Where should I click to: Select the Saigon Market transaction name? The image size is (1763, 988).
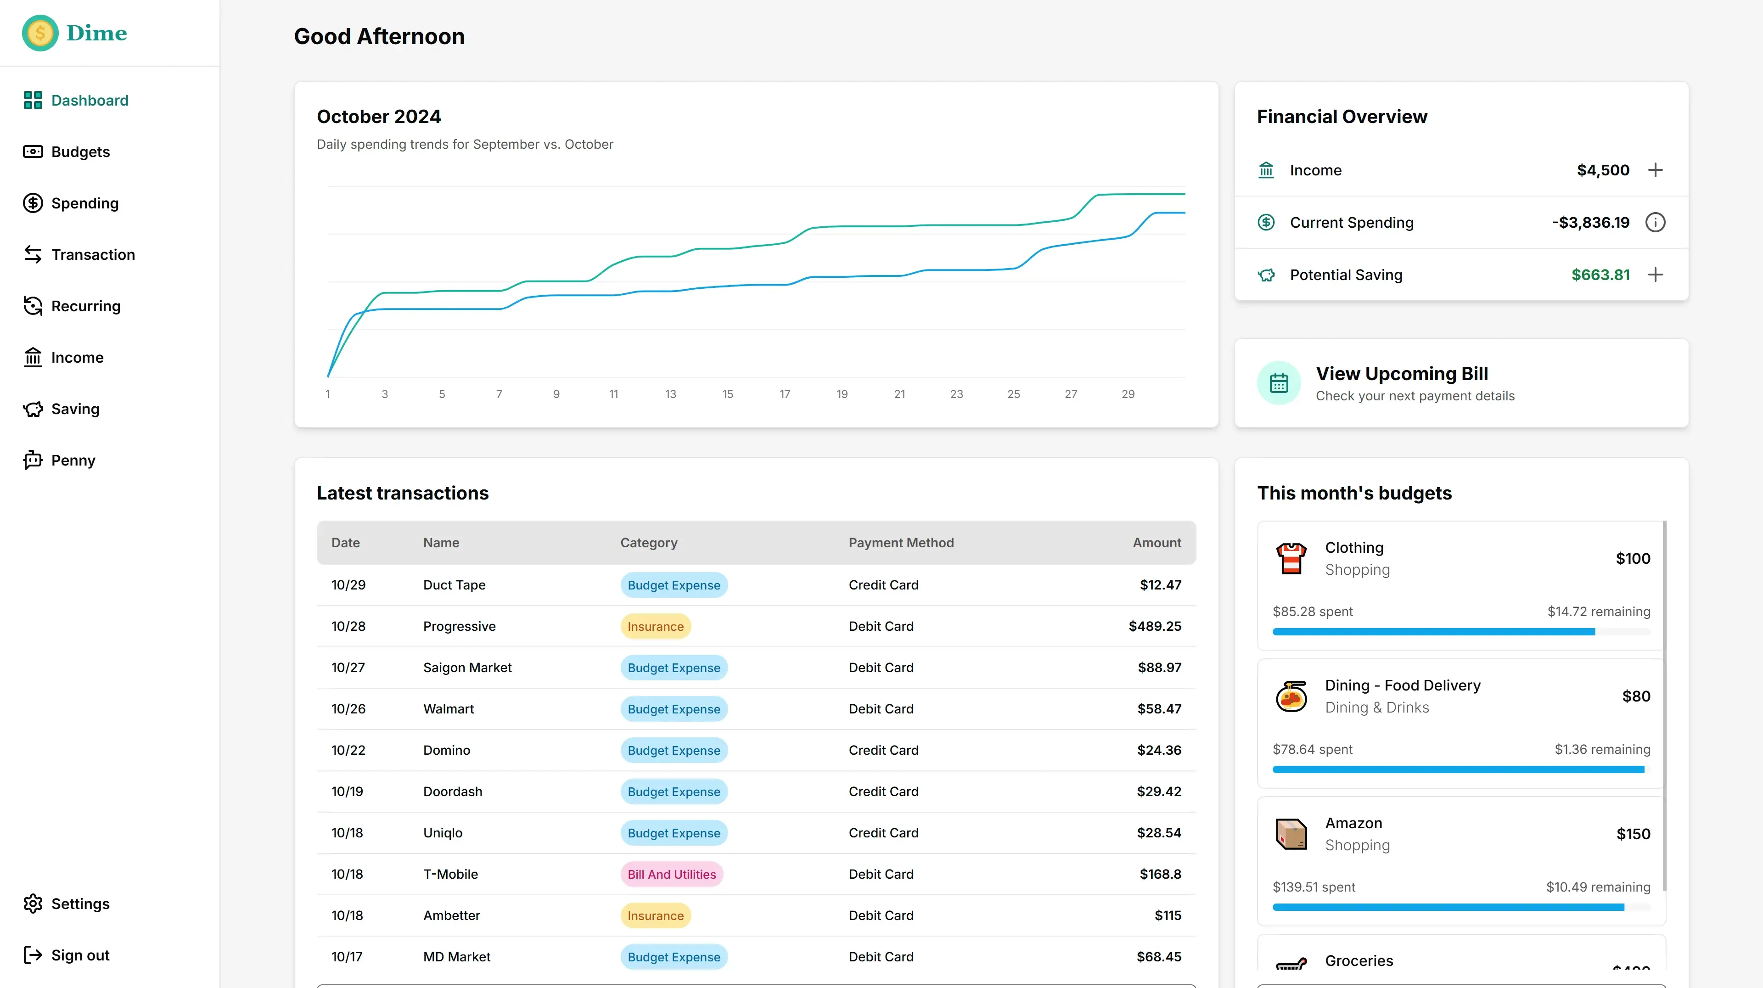point(467,668)
